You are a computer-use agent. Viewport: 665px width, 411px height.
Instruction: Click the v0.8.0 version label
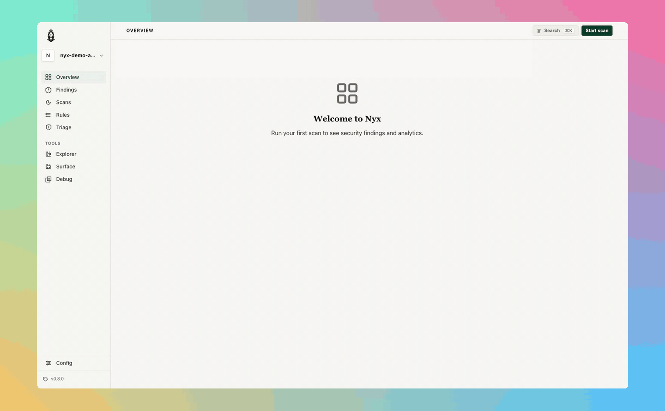tap(57, 379)
